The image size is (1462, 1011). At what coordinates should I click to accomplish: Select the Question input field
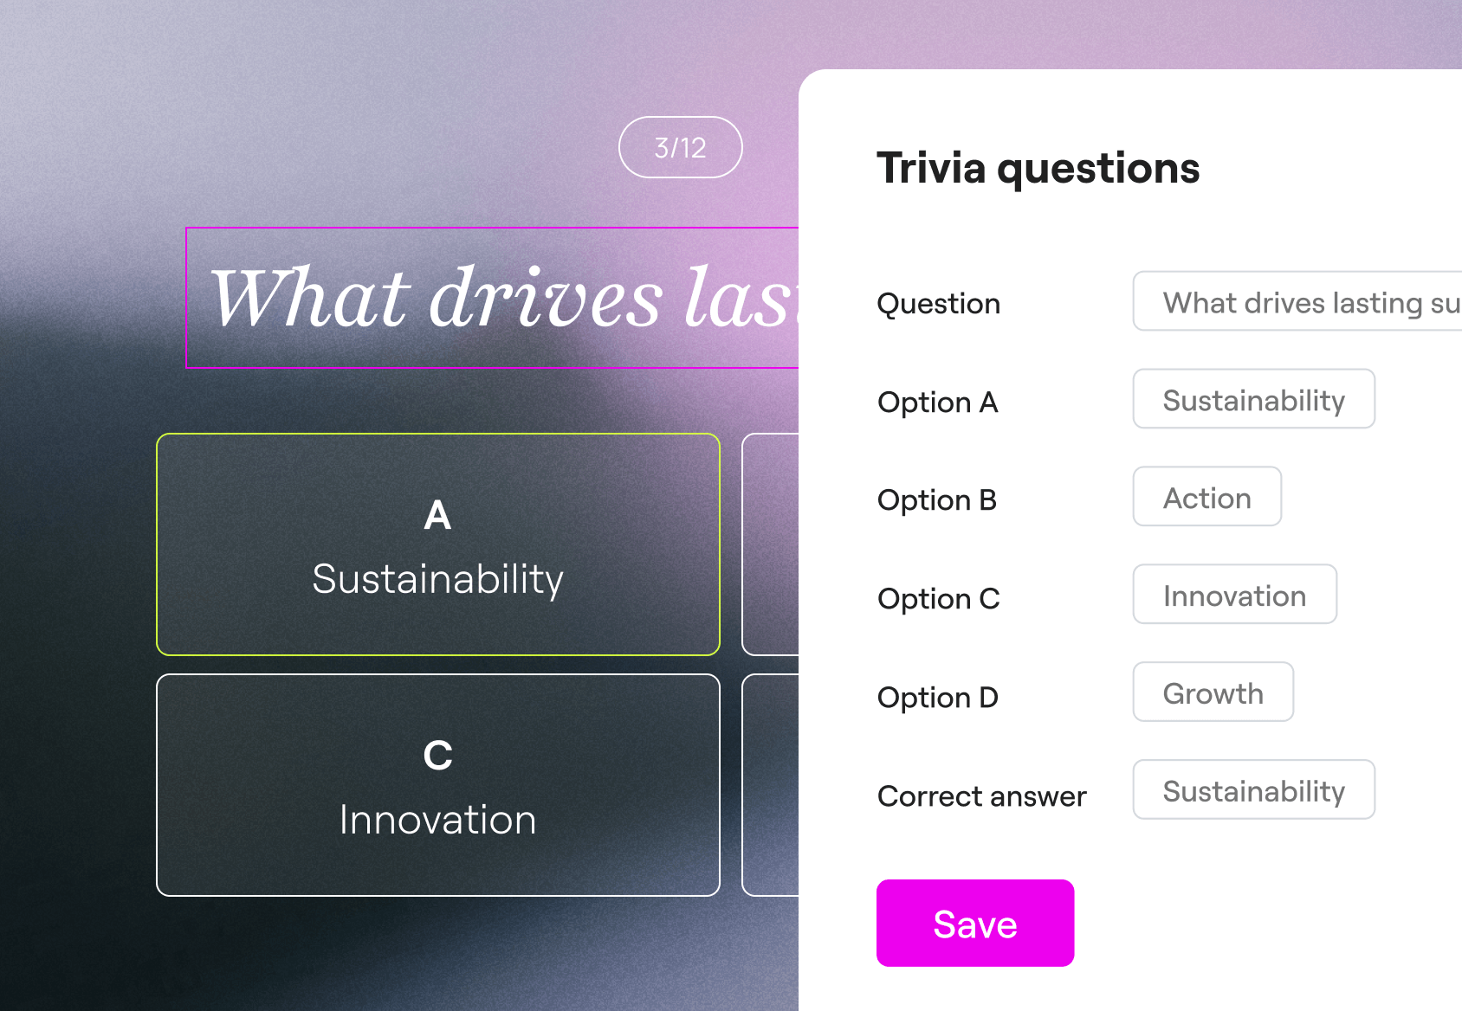point(1297,301)
